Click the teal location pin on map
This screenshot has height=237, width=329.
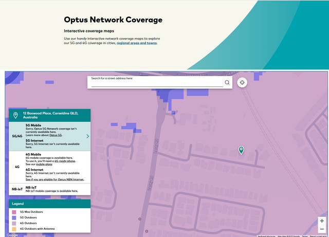coord(241,150)
